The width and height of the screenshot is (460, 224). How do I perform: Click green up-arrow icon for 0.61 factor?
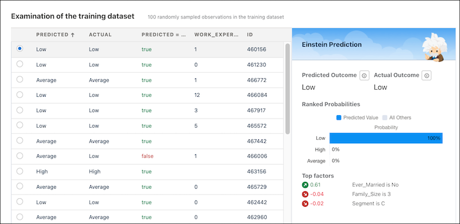(305, 185)
